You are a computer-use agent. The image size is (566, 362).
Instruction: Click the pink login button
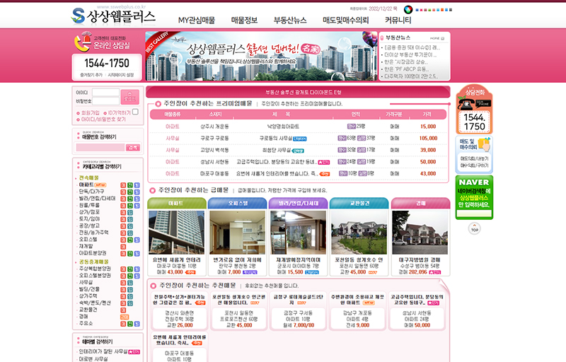tap(130, 97)
